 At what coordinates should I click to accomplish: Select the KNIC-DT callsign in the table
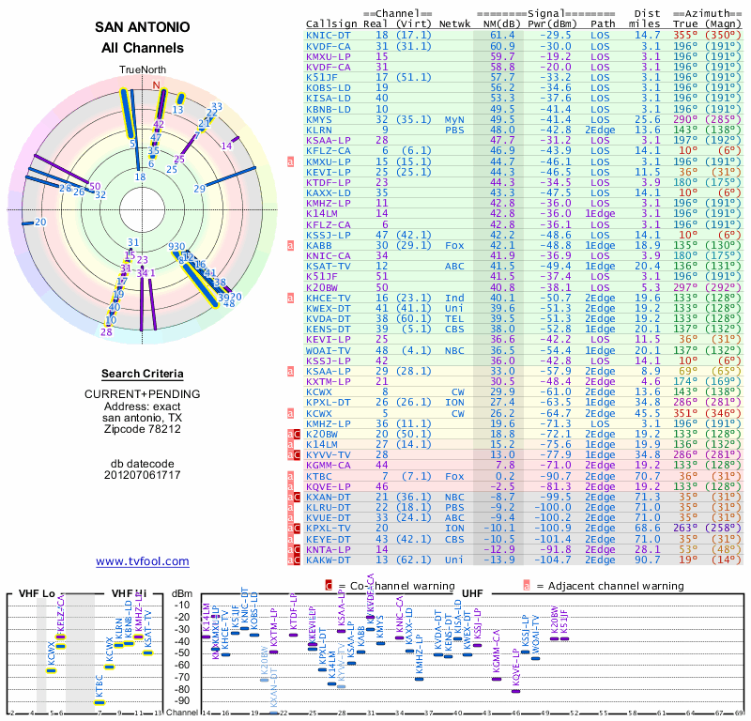point(329,36)
